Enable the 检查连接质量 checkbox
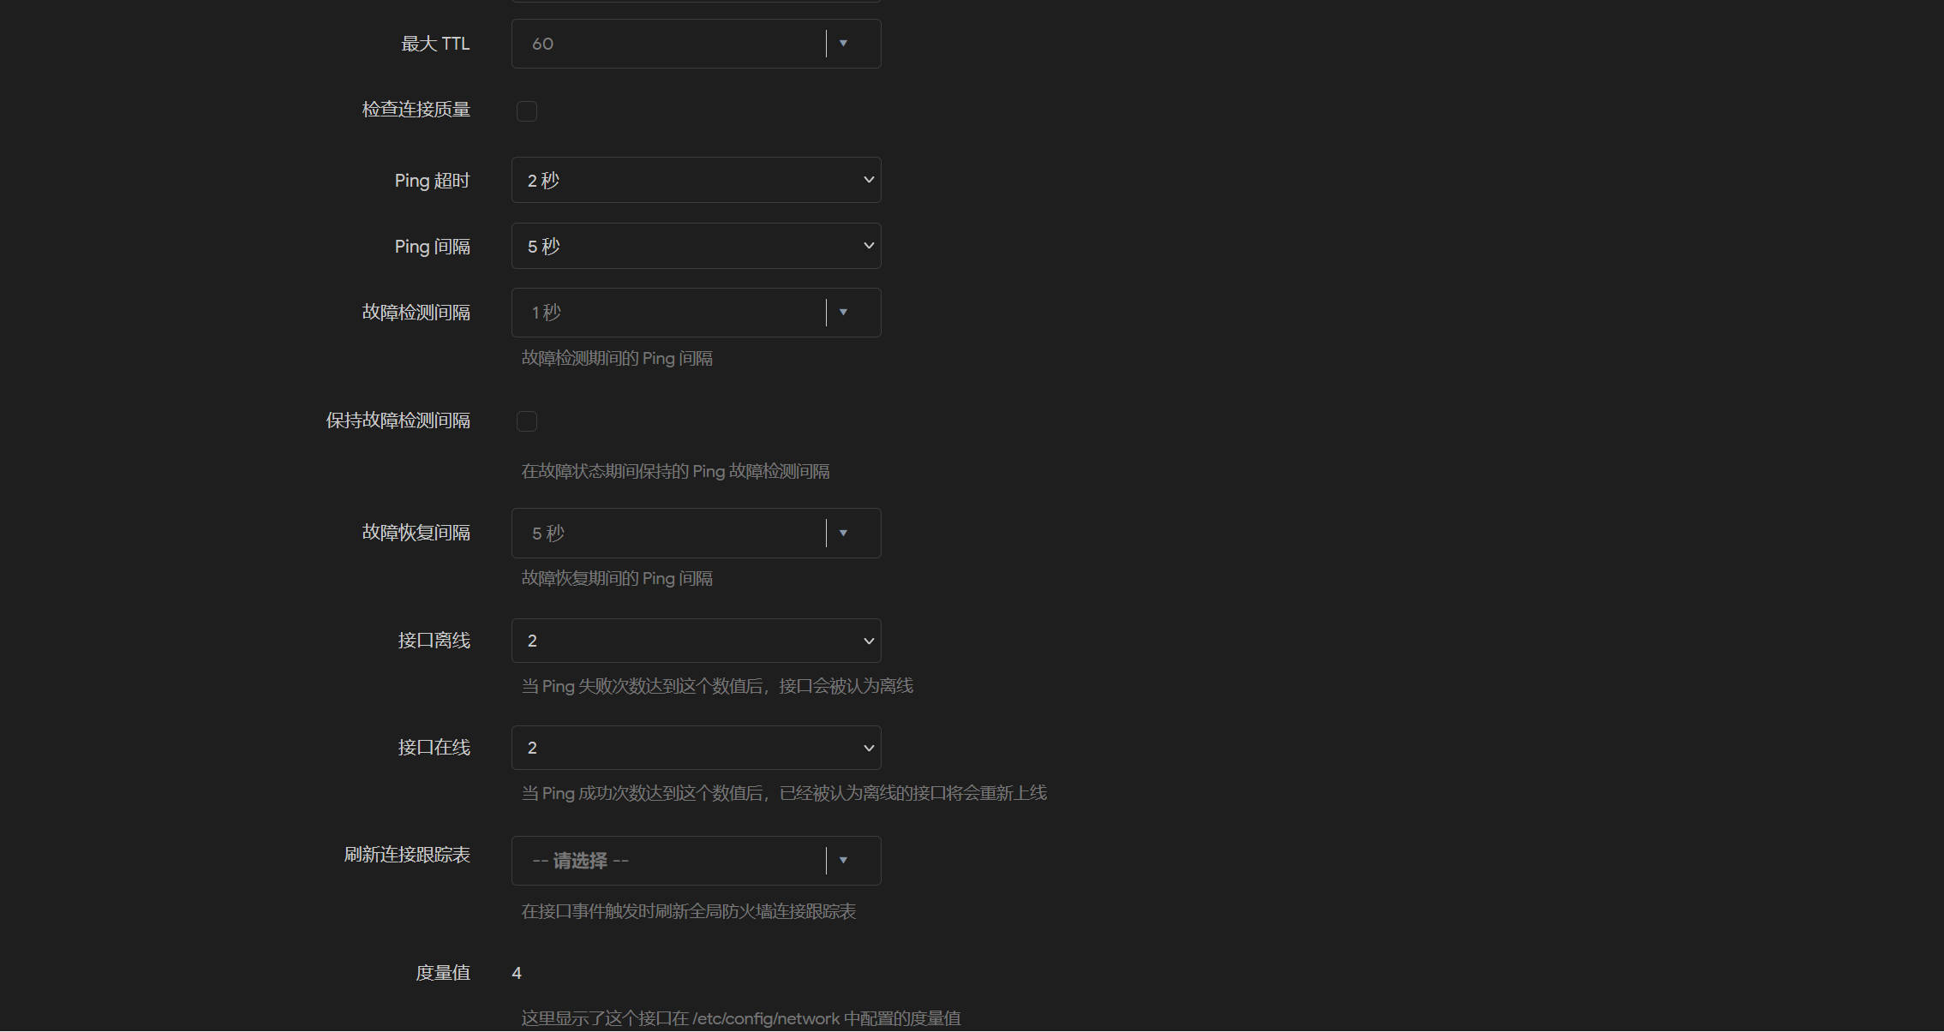This screenshot has height=1032, width=1944. [x=527, y=111]
